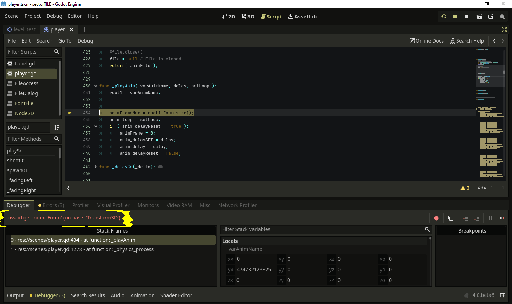Run the current scene with the clapperboard icon
The image size is (512, 304).
(479, 16)
